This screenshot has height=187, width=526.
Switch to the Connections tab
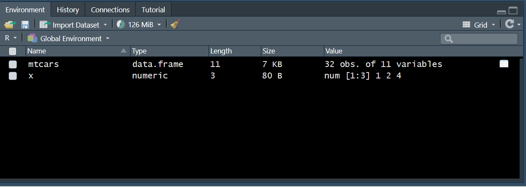click(110, 10)
